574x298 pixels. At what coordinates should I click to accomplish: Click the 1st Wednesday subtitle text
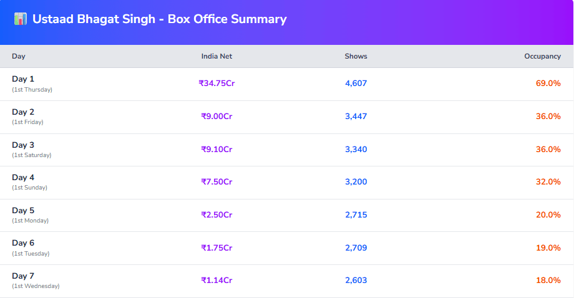tap(36, 286)
